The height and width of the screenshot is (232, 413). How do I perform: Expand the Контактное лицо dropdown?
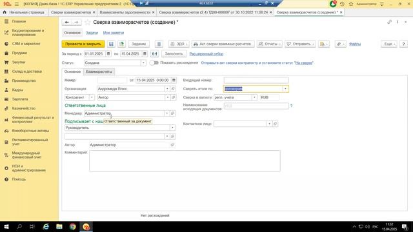tap(270, 124)
